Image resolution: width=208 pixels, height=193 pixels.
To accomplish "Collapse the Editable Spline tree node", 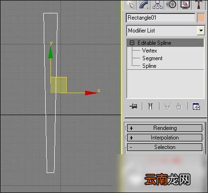I will point(132,43).
